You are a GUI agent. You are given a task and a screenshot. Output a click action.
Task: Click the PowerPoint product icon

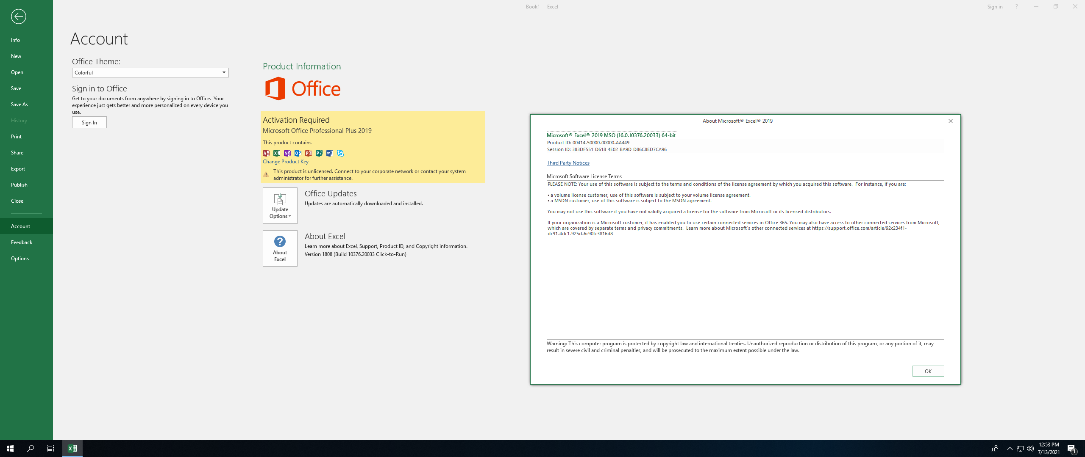point(309,153)
